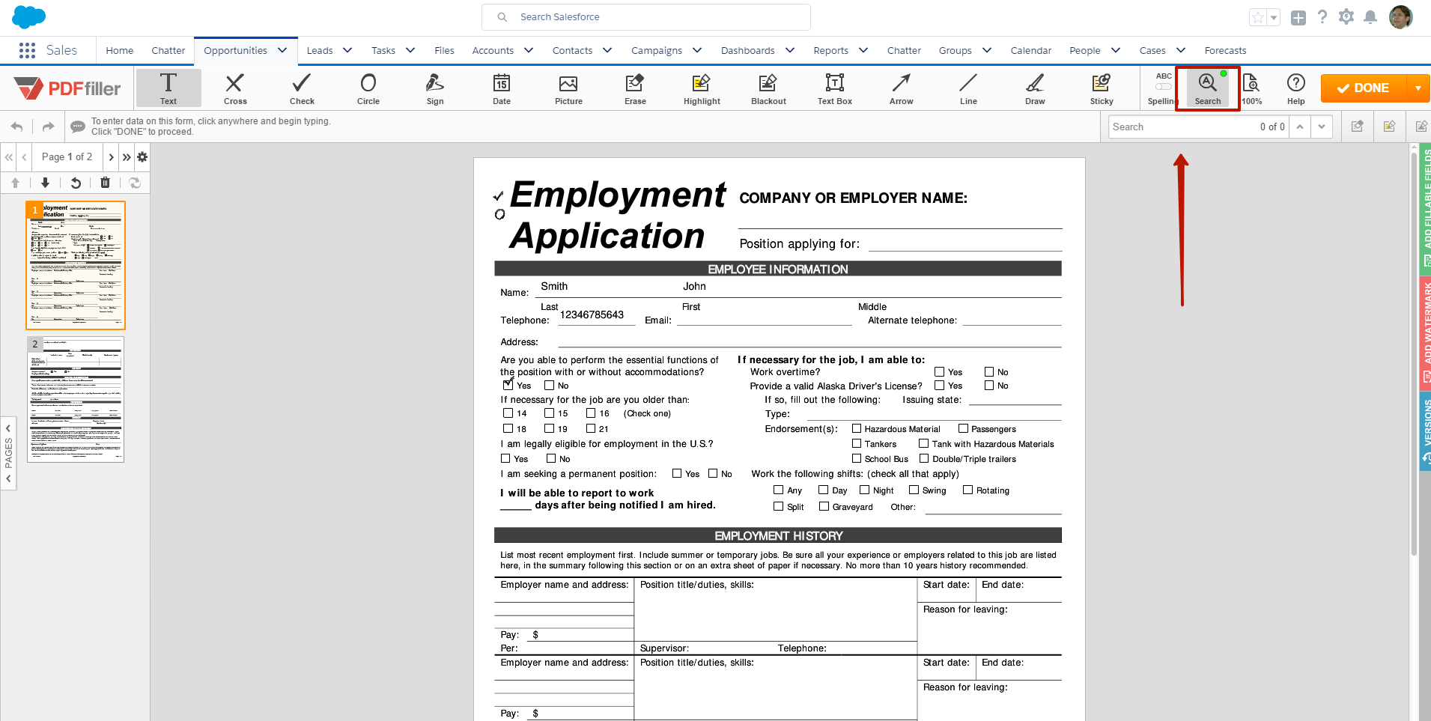Insert a Picture with the Picture tool
Image resolution: width=1431 pixels, height=721 pixels.
click(x=568, y=88)
